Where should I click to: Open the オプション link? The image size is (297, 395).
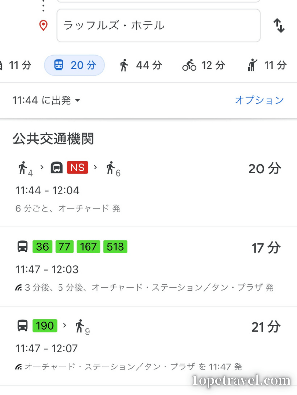260,100
